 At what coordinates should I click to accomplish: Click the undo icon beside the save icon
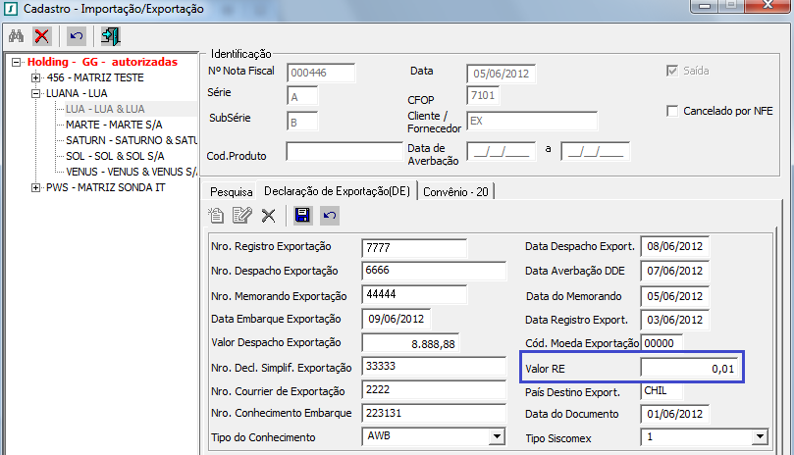point(330,215)
